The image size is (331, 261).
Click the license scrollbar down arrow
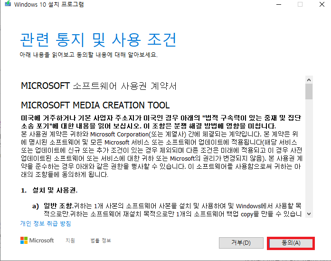[x=309, y=213]
